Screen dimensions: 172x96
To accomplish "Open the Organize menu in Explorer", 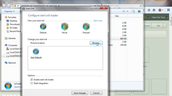I will [9, 11].
